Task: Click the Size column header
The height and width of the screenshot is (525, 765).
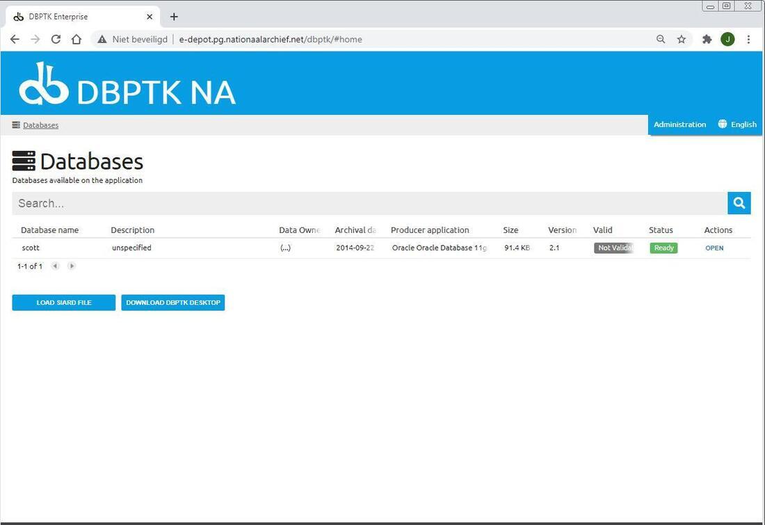Action: pos(511,229)
